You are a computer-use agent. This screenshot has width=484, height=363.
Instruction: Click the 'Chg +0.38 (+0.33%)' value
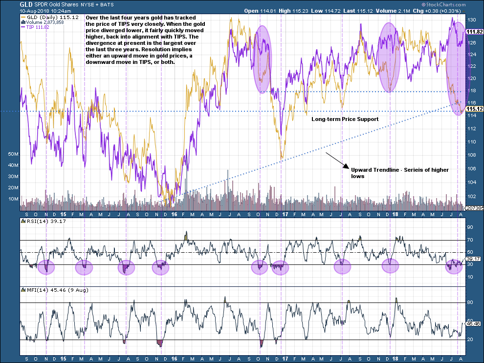coord(437,11)
